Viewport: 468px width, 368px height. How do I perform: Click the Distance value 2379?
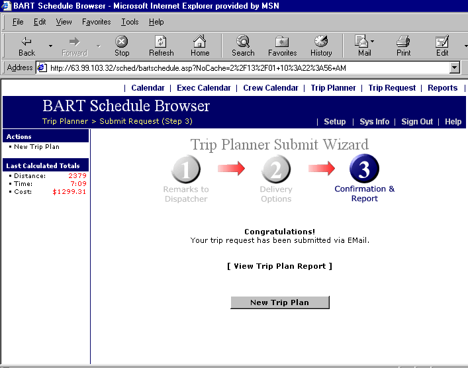(x=77, y=175)
